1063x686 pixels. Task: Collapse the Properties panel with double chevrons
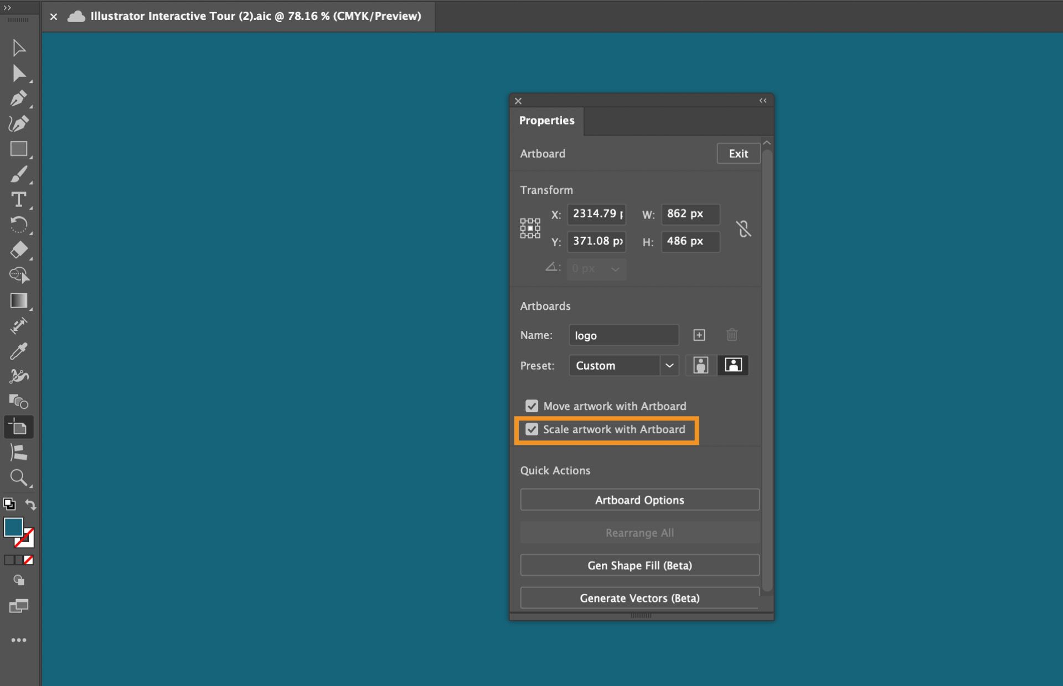tap(762, 101)
